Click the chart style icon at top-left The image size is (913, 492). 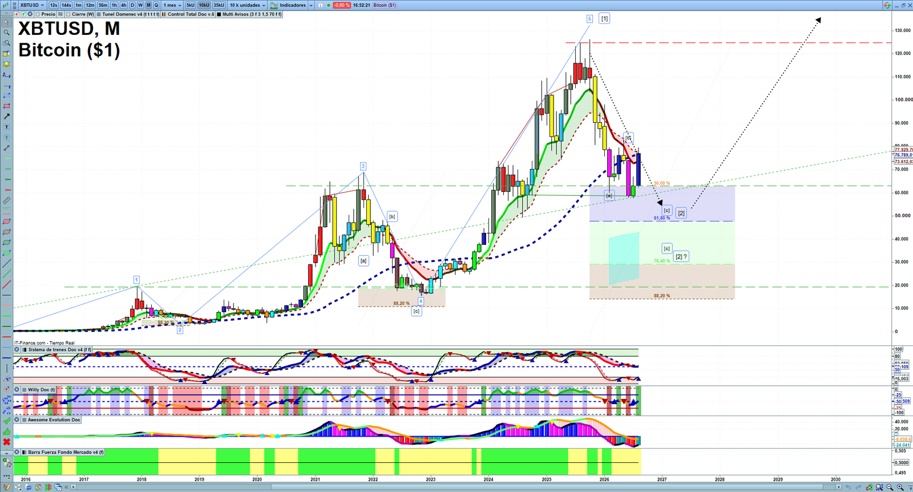click(5, 5)
